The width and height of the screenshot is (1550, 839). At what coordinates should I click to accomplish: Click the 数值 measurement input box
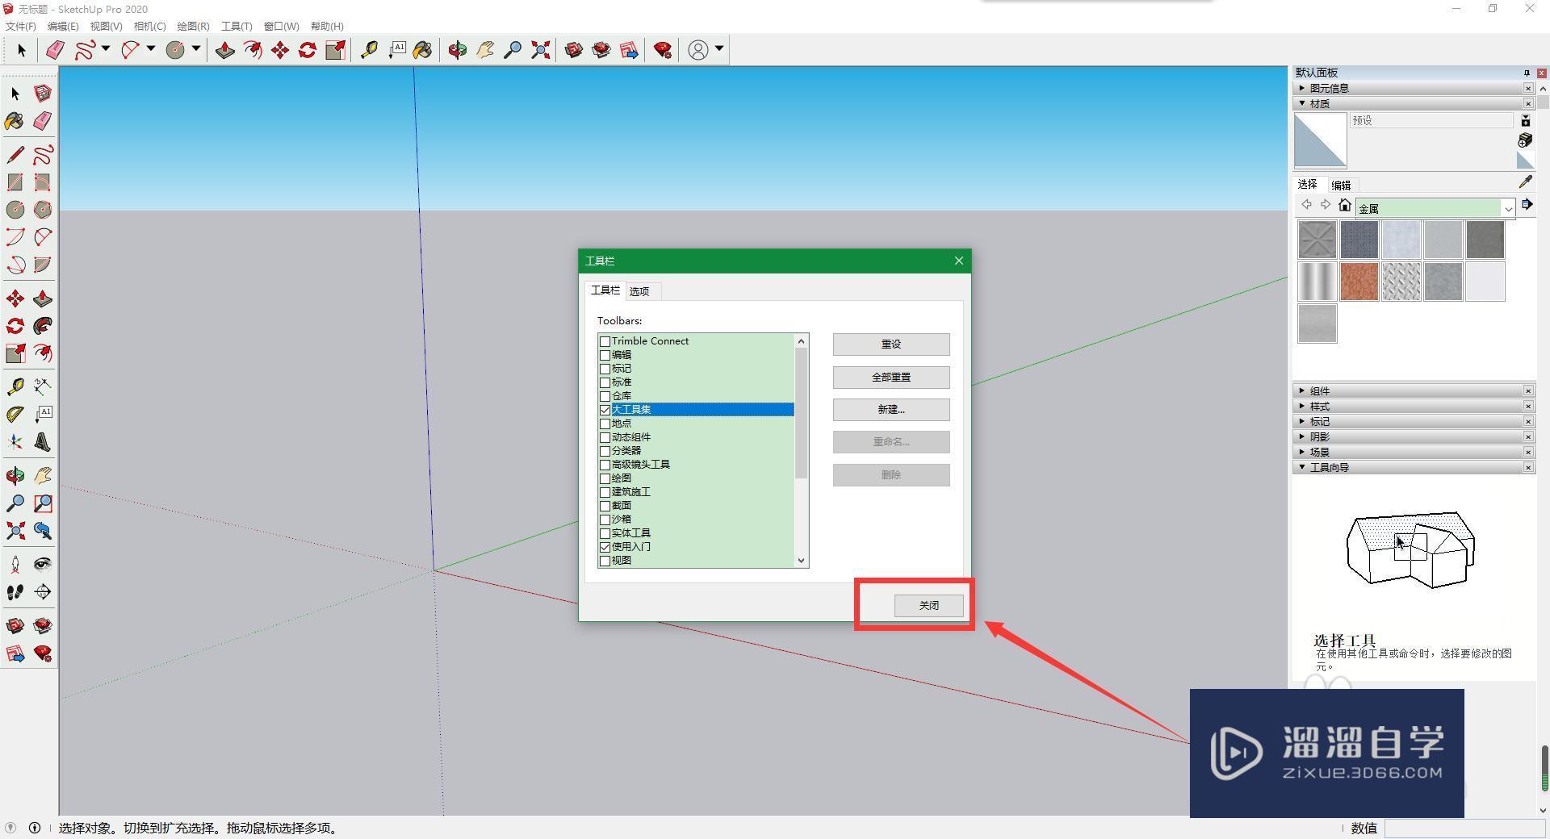click(1464, 829)
